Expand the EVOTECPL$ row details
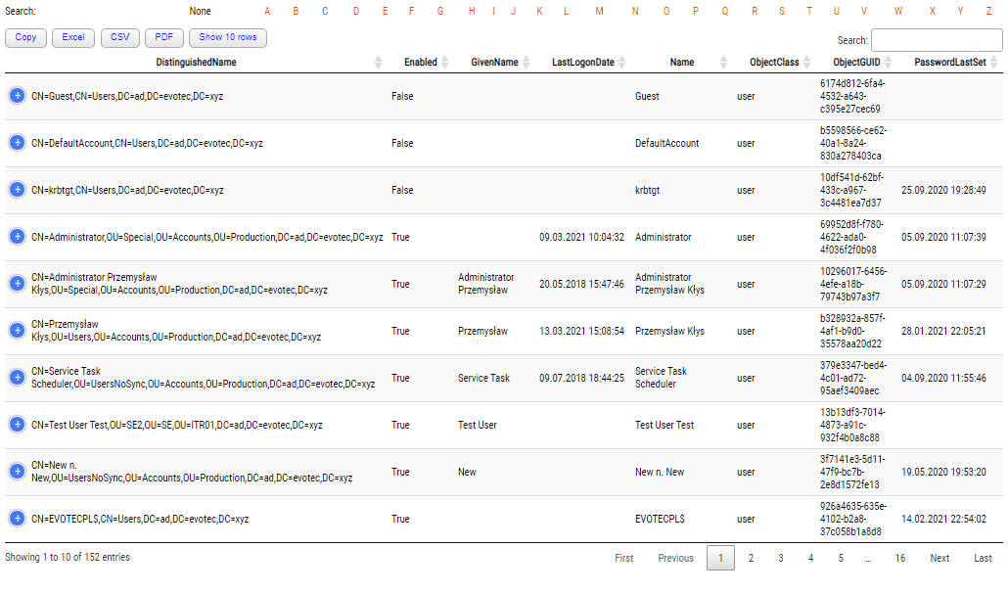 (17, 519)
